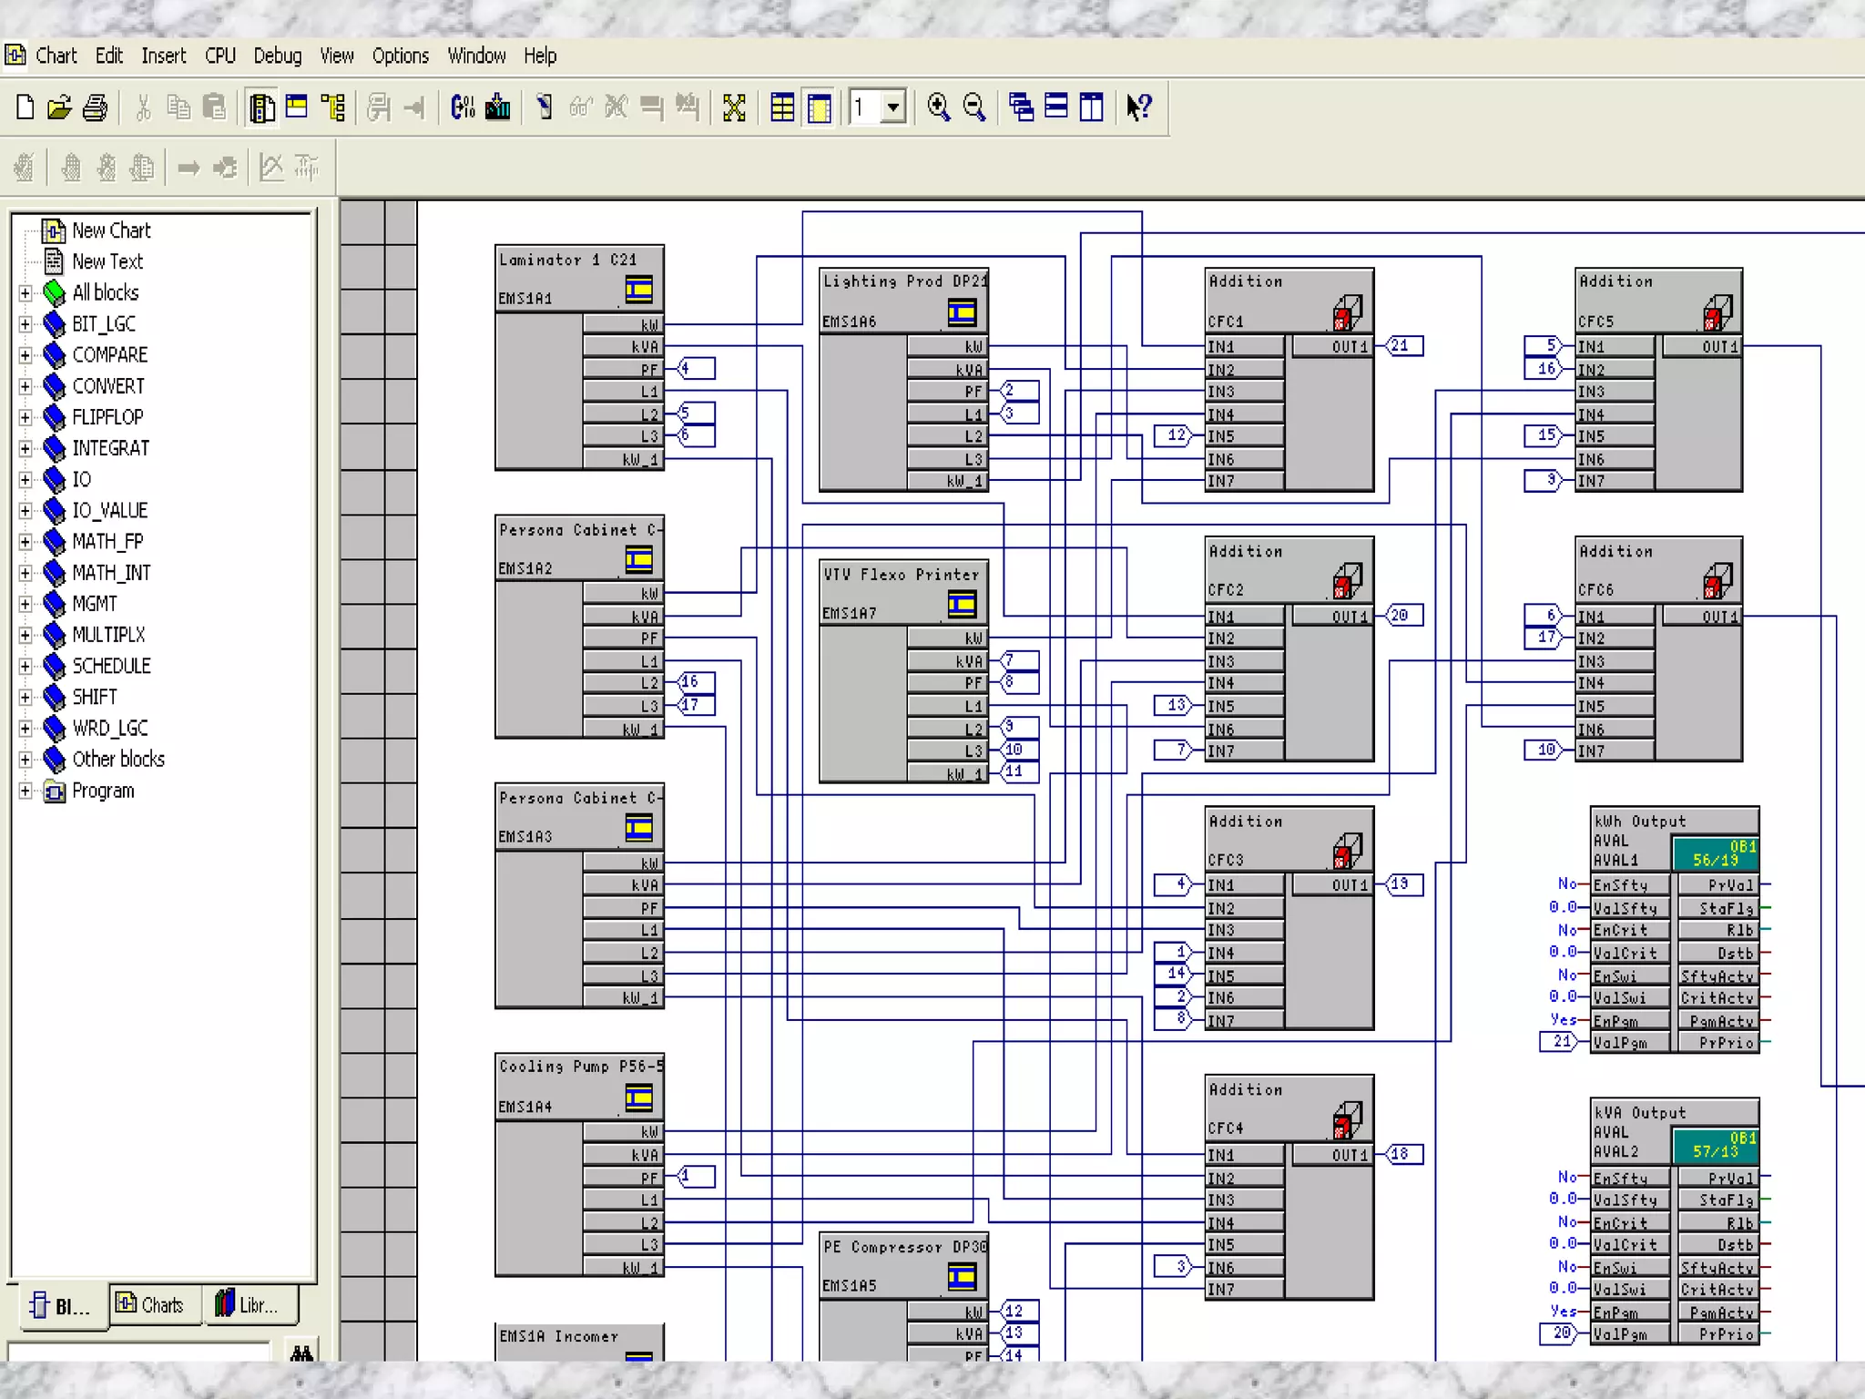Viewport: 1865px width, 1399px height.
Task: Expand the FLIPFLOP folder
Action: pyautogui.click(x=25, y=417)
